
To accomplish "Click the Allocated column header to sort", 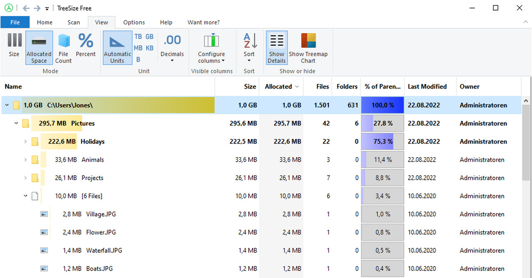I will pos(279,87).
